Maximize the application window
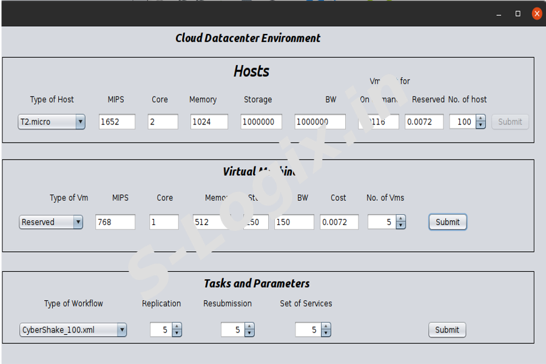 point(517,13)
